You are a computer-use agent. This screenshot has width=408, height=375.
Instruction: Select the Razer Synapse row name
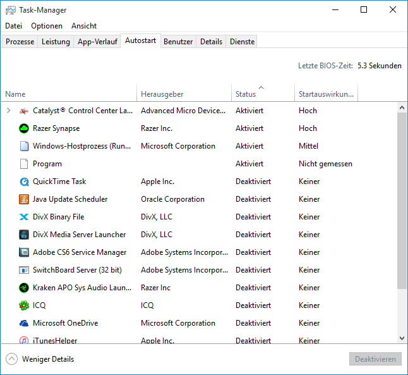pos(56,128)
